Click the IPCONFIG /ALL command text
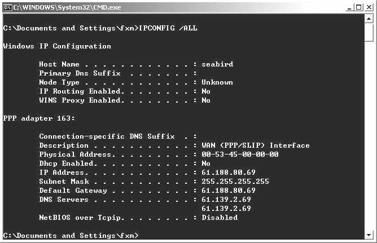Viewport: 377px width, 243px height. click(168, 28)
